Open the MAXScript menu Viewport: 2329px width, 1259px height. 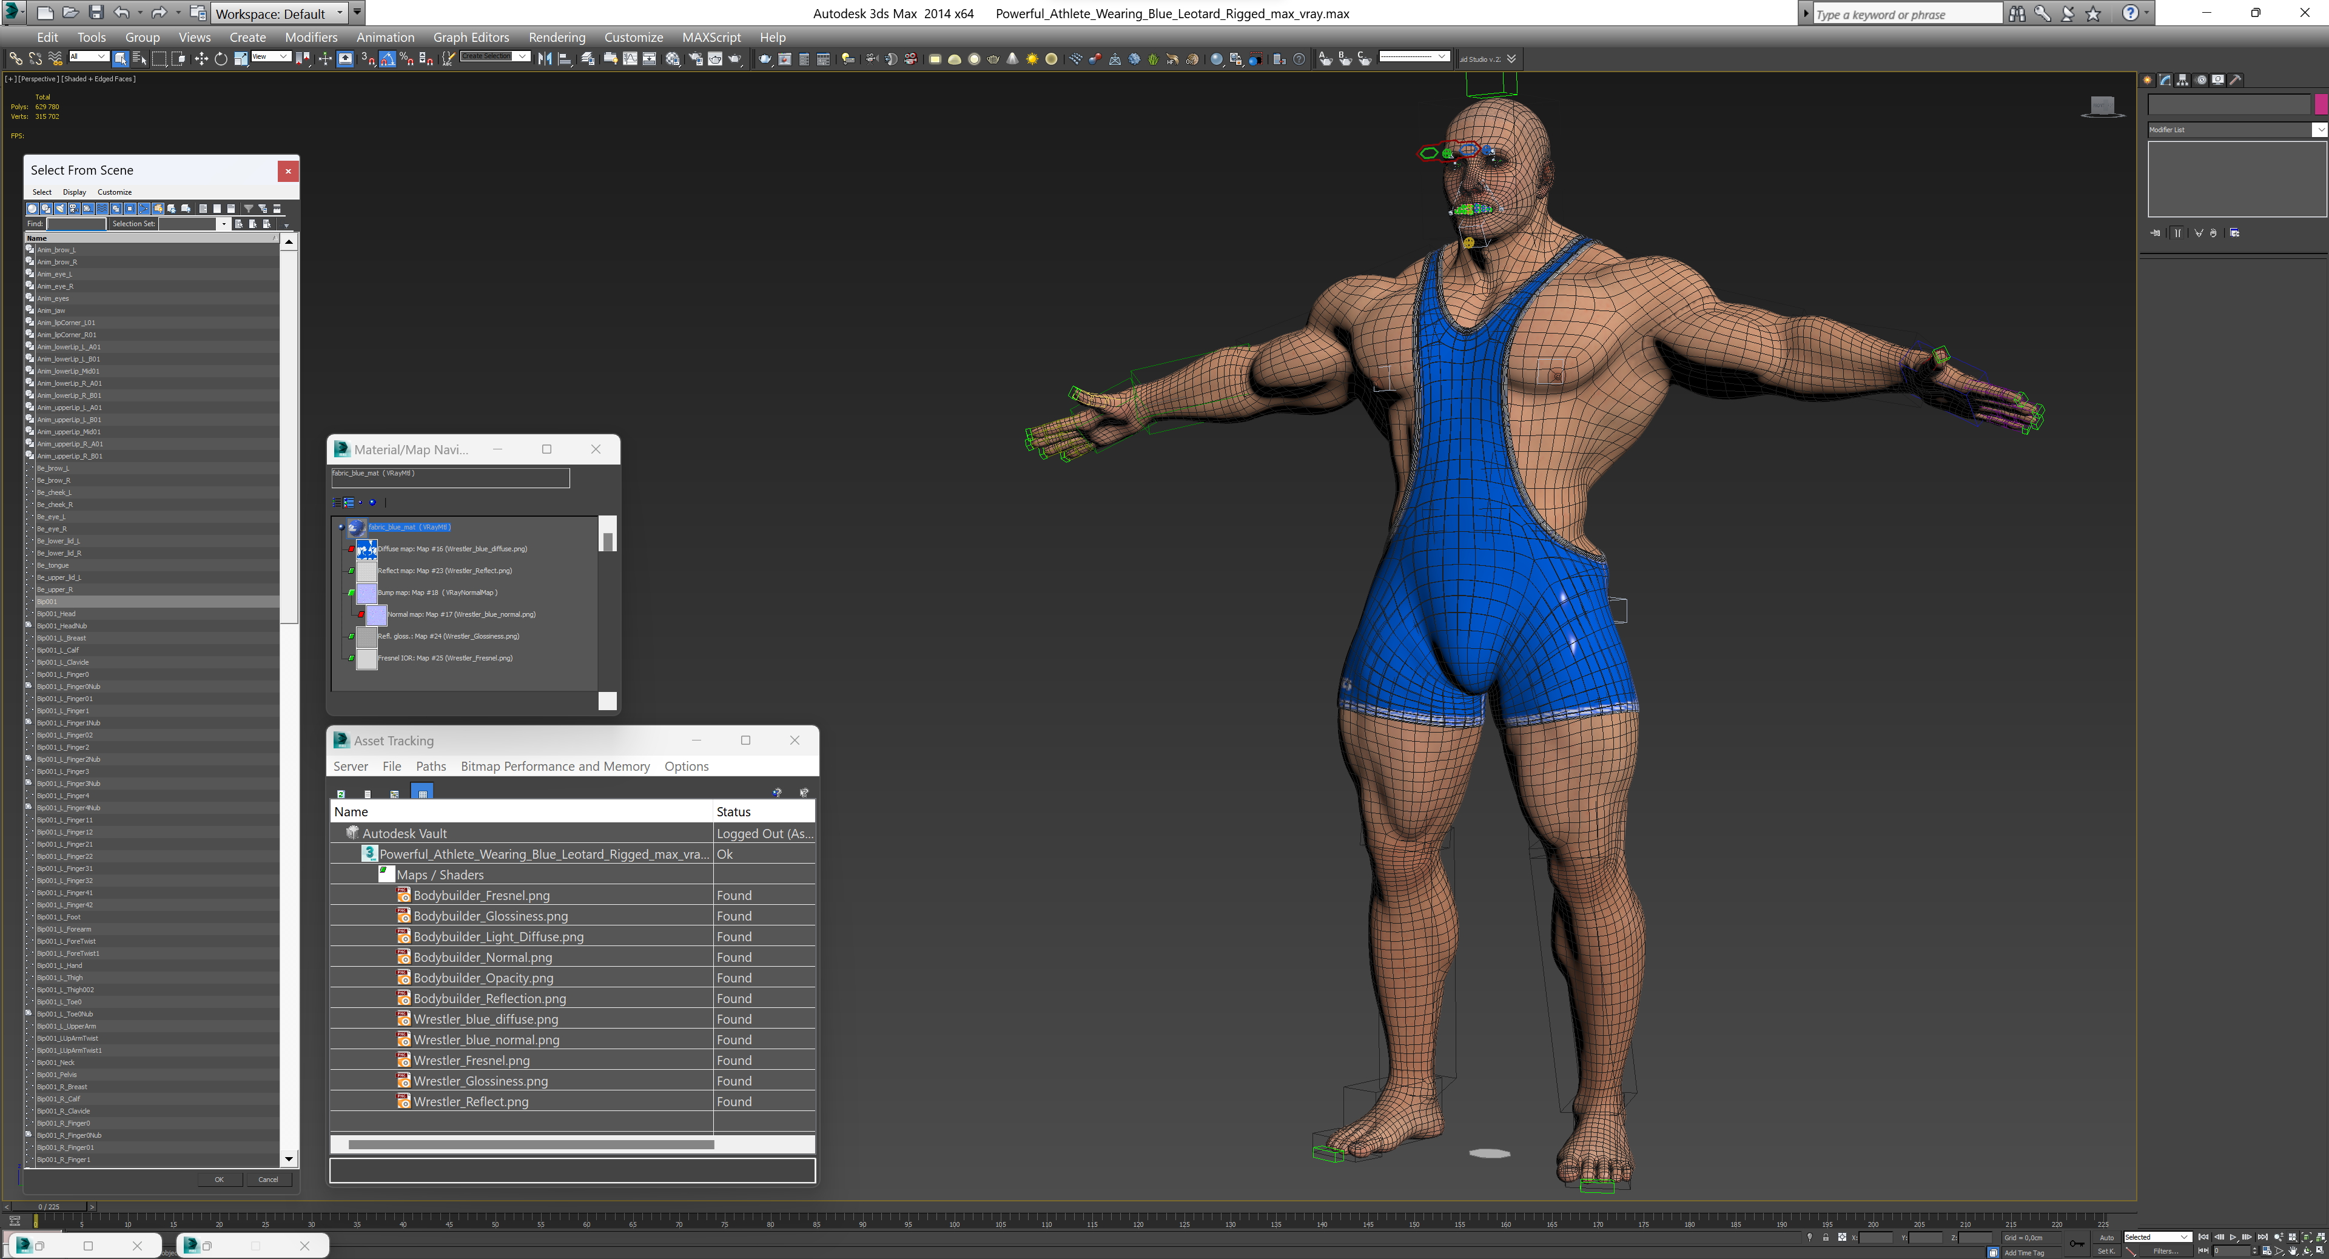click(711, 37)
